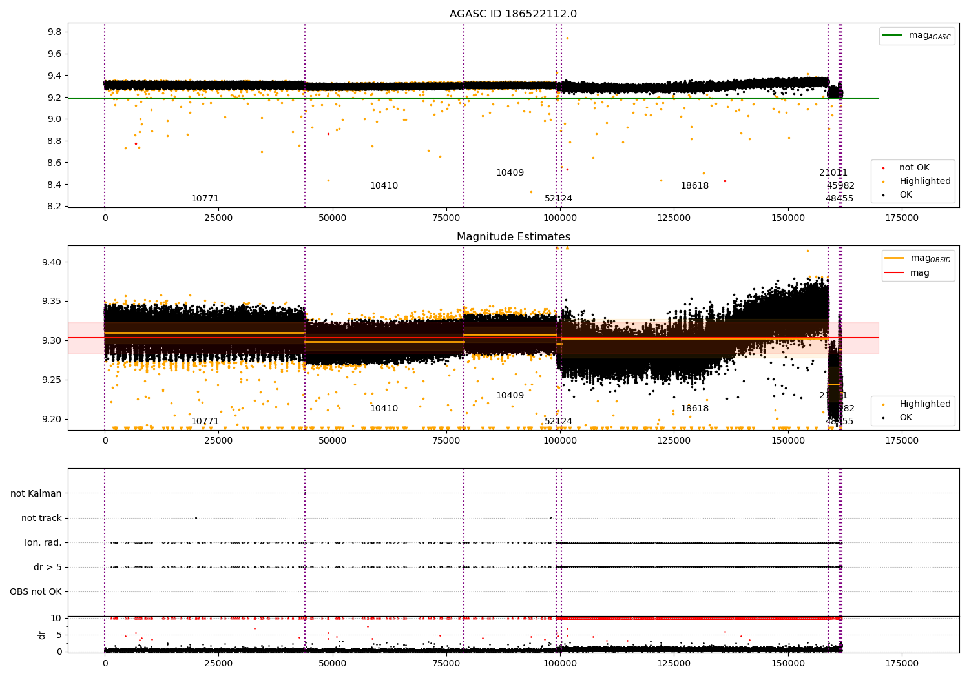Image resolution: width=969 pixels, height=678 pixels.
Task: Click the 8.2 y-axis tick label
Action: [x=55, y=207]
